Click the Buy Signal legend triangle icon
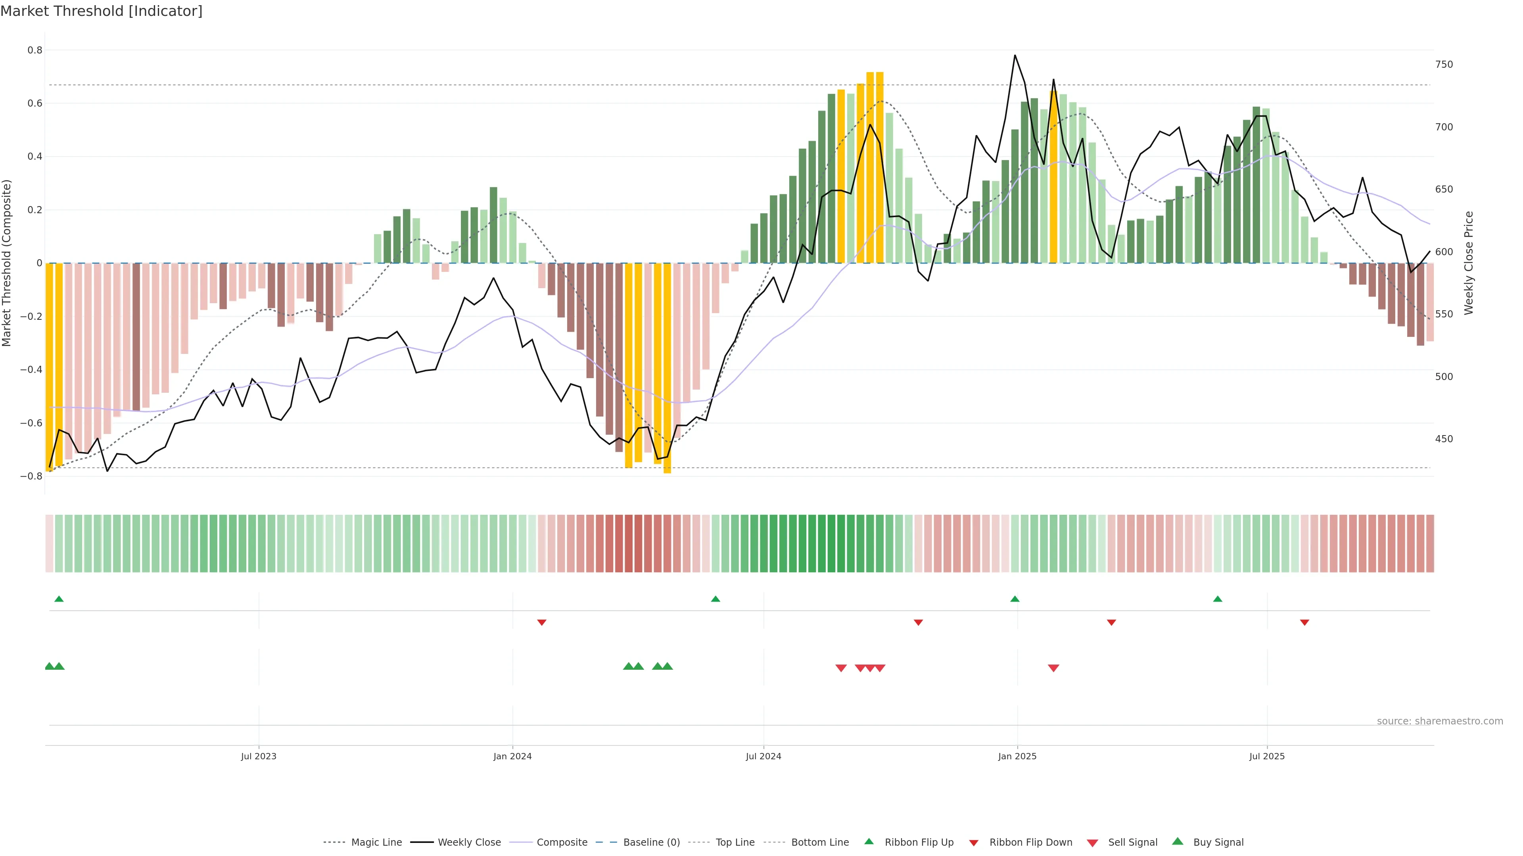Screen dimensions: 1523x856 (x=1177, y=841)
